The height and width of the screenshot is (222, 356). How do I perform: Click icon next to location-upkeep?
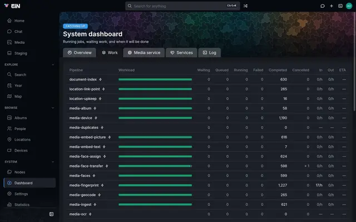pyautogui.click(x=100, y=99)
